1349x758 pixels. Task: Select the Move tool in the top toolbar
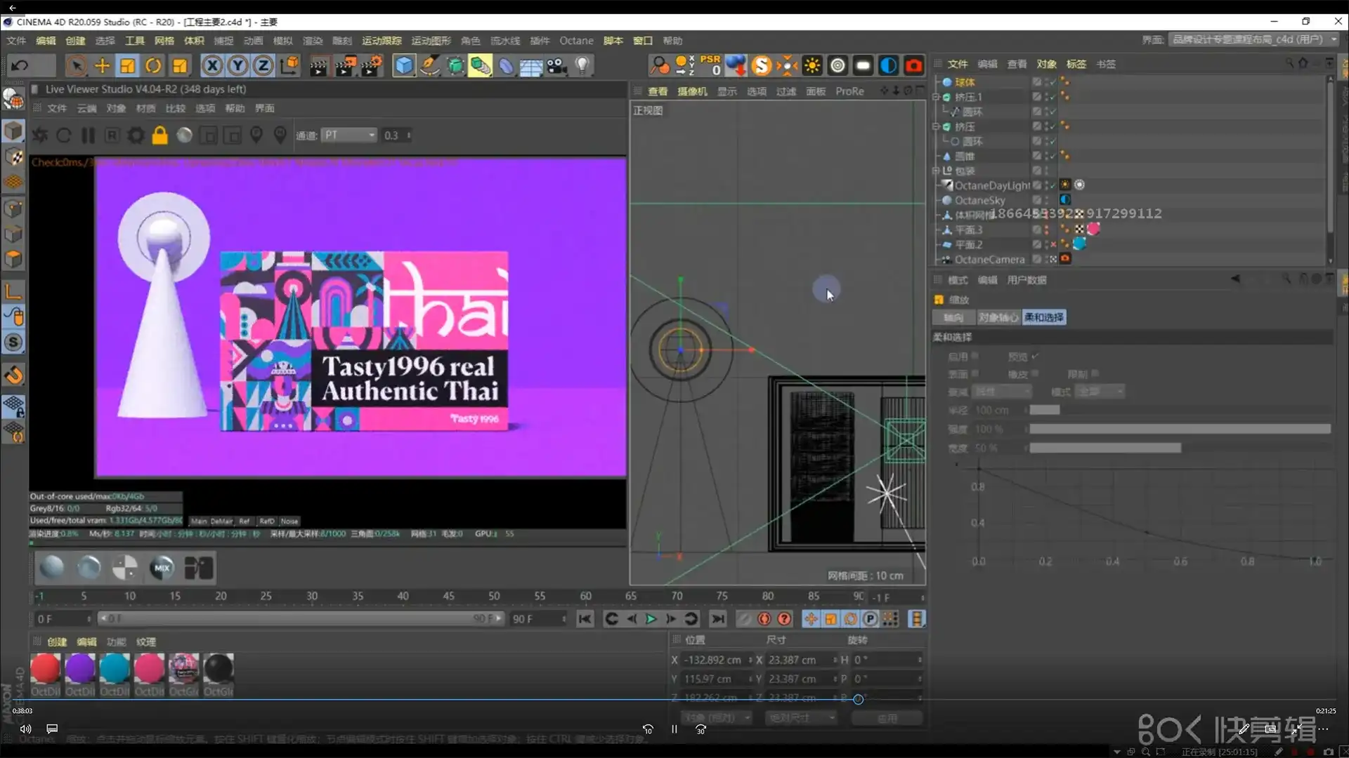tap(102, 66)
